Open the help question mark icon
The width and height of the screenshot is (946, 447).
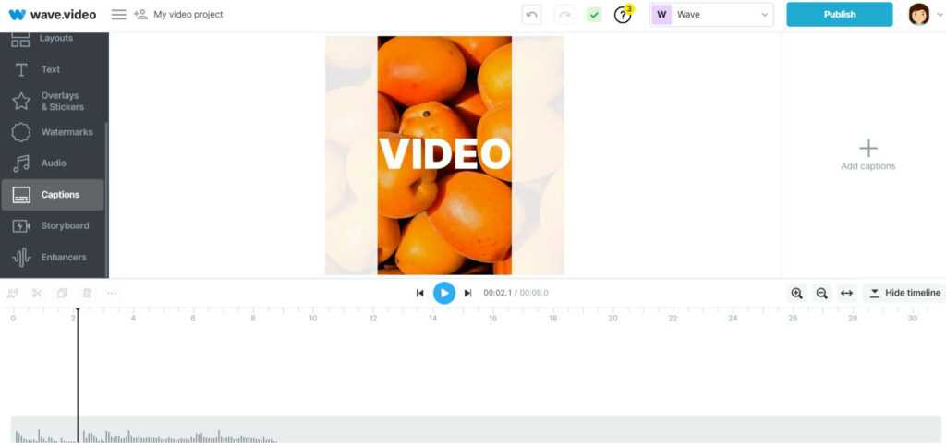pos(623,15)
